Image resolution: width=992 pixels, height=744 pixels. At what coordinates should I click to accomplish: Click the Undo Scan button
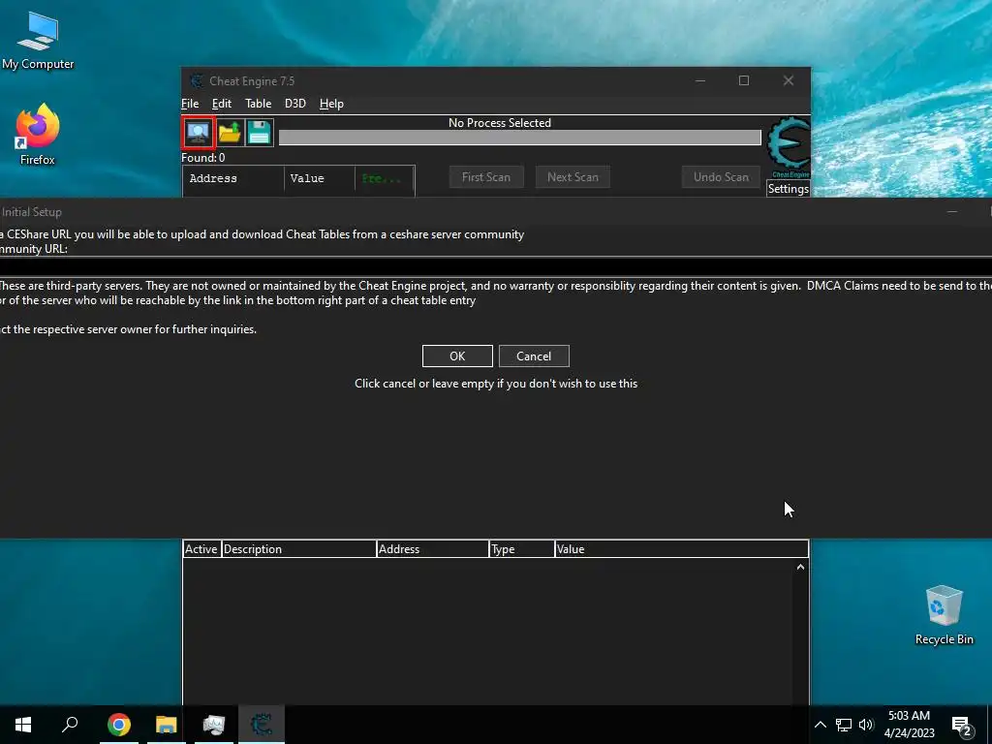721,177
